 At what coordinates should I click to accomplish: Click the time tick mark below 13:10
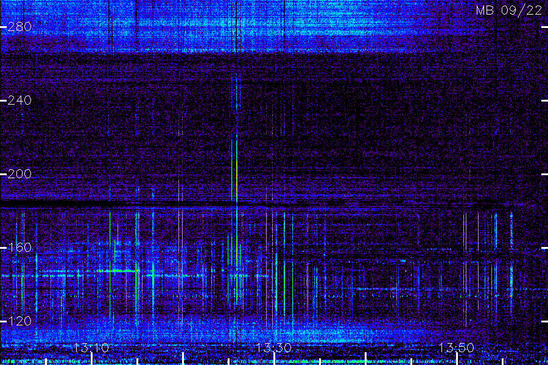coord(91,359)
